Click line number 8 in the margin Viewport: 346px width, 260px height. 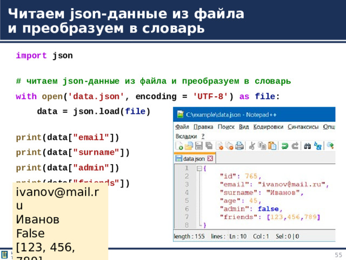point(187,225)
